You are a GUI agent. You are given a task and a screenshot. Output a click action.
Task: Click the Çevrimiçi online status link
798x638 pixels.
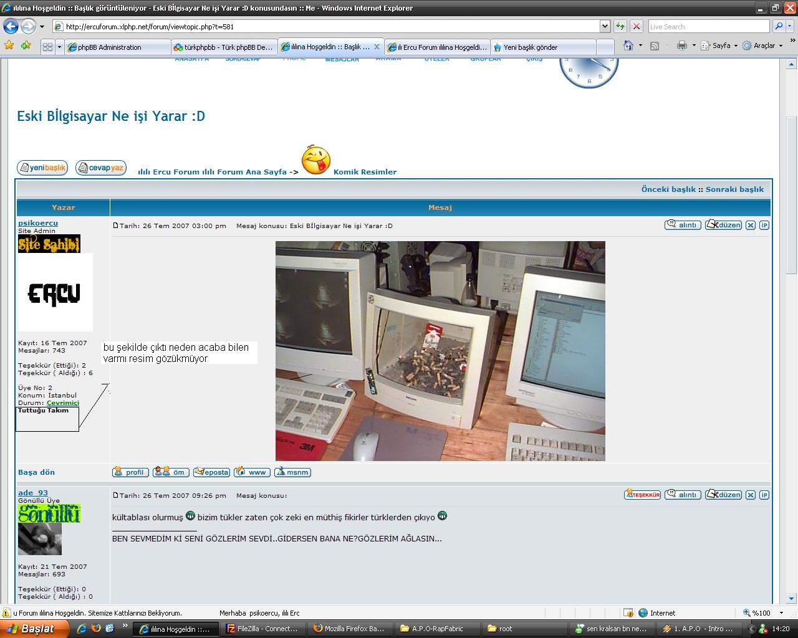coord(63,403)
